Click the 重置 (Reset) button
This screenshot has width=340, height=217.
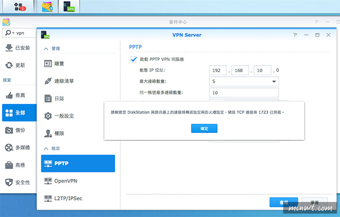point(314,202)
